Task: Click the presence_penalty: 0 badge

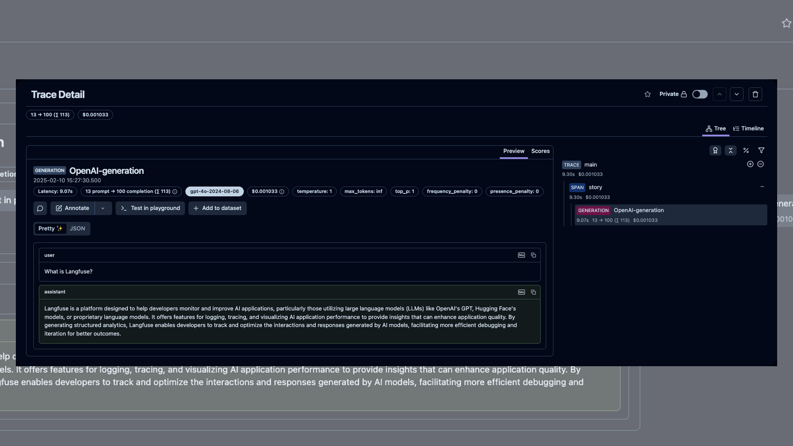Action: (x=514, y=191)
